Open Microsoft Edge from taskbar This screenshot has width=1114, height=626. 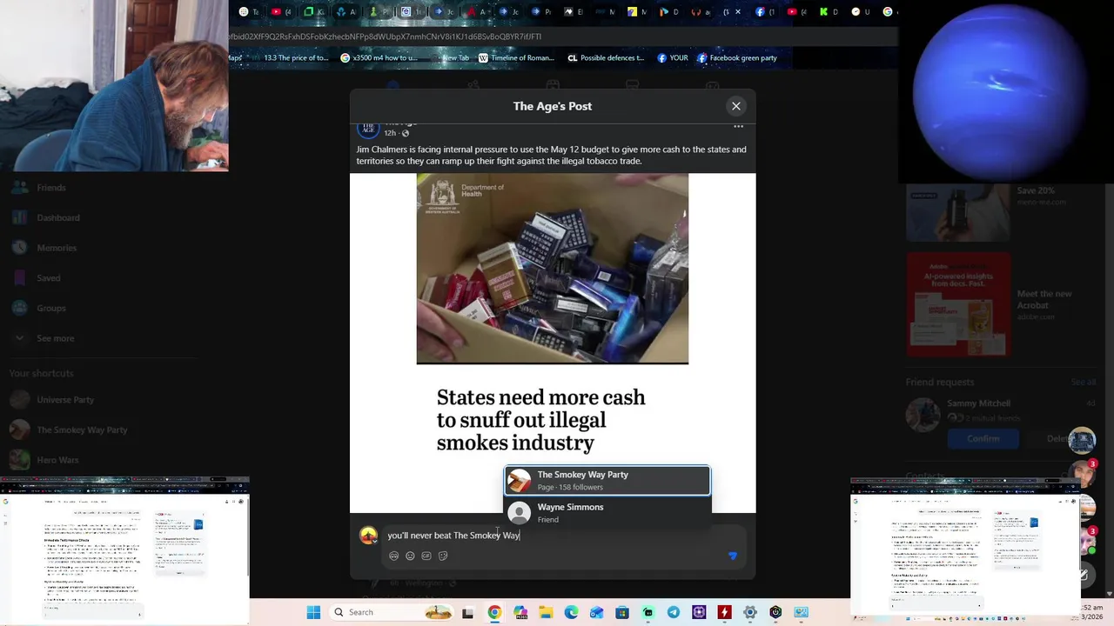(571, 612)
